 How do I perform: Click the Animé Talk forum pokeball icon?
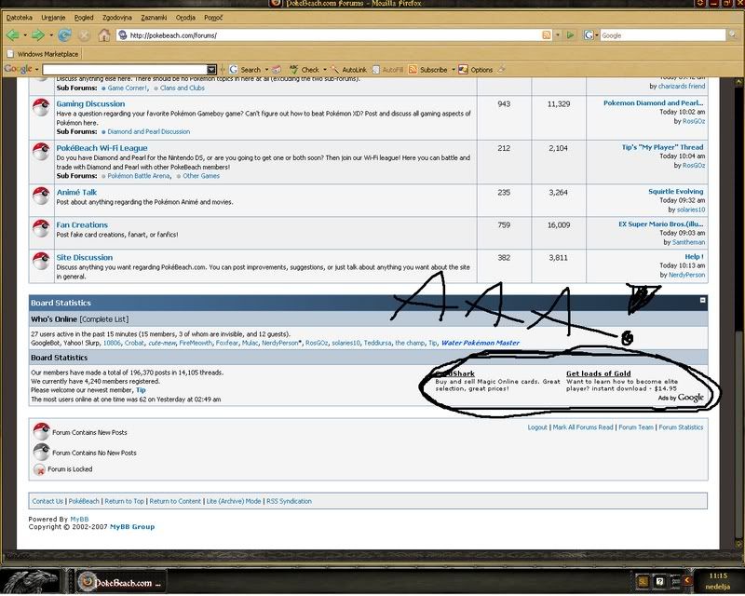click(x=41, y=196)
